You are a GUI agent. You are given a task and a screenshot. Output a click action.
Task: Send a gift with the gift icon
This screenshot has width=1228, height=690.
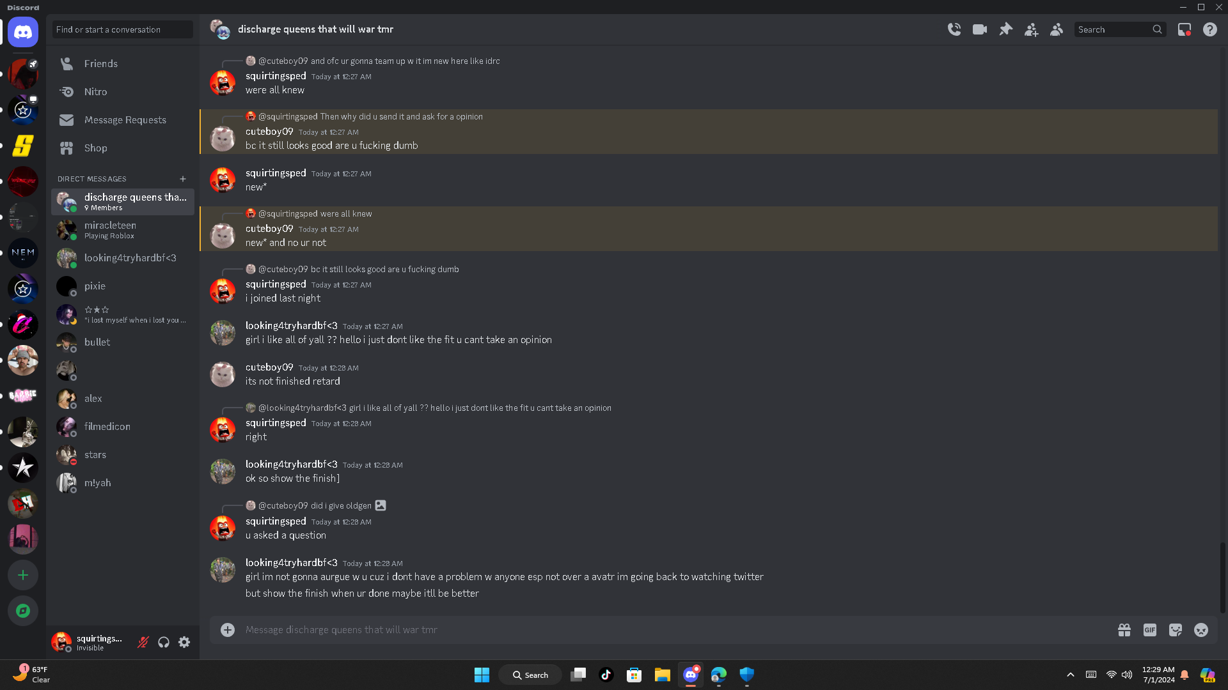pyautogui.click(x=1124, y=630)
